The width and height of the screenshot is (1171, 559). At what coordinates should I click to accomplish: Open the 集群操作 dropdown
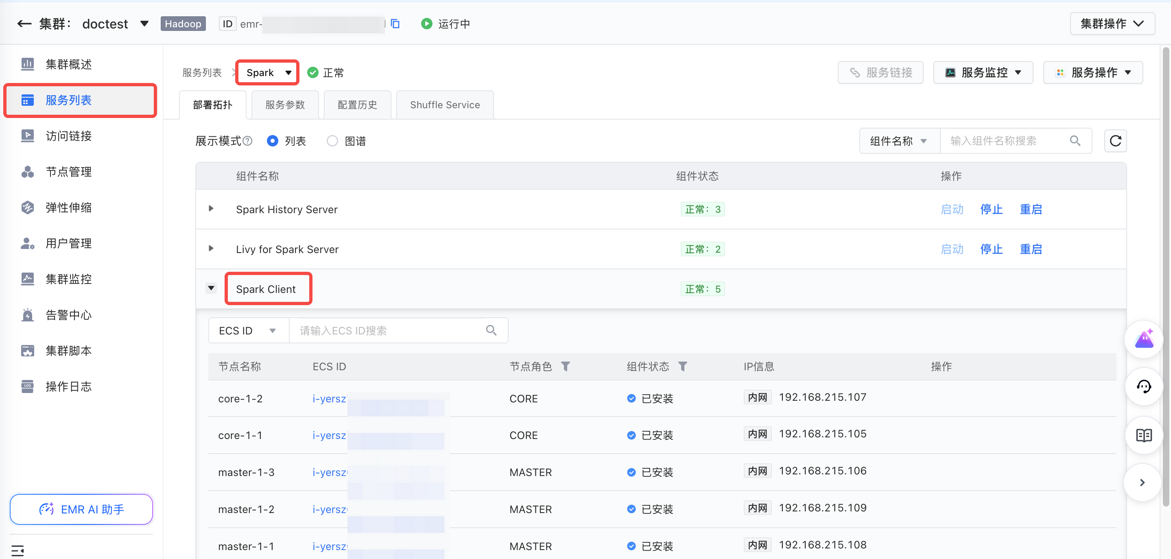(1112, 24)
